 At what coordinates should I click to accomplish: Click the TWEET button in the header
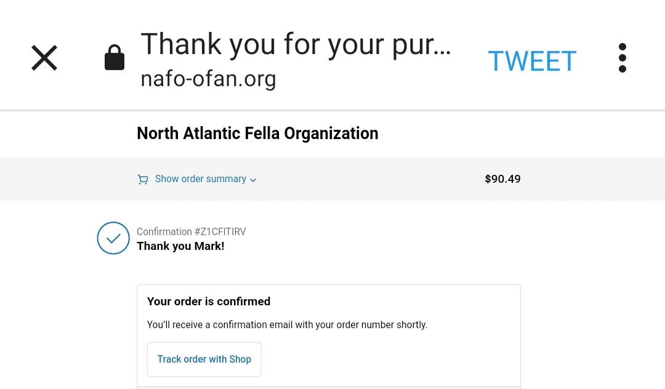532,61
